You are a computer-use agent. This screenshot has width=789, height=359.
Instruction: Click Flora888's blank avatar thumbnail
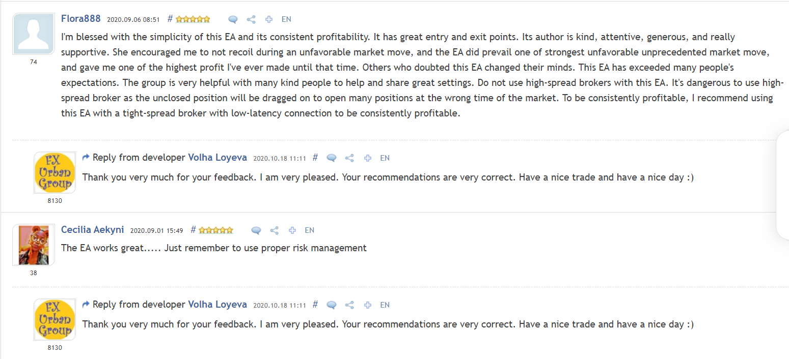pyautogui.click(x=34, y=34)
